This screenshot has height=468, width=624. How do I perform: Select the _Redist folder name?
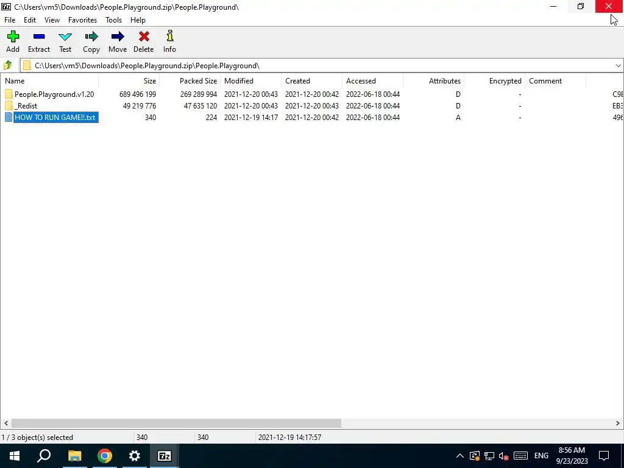(x=26, y=106)
